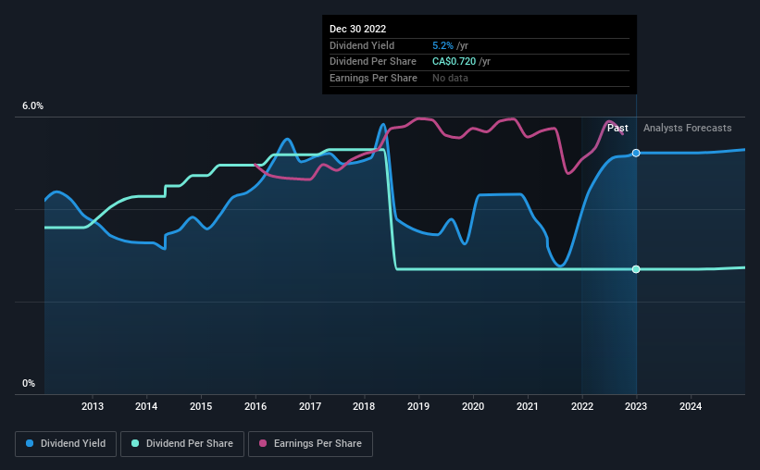Click the 2023 x-axis label
This screenshot has height=470, width=760.
pyautogui.click(x=636, y=406)
